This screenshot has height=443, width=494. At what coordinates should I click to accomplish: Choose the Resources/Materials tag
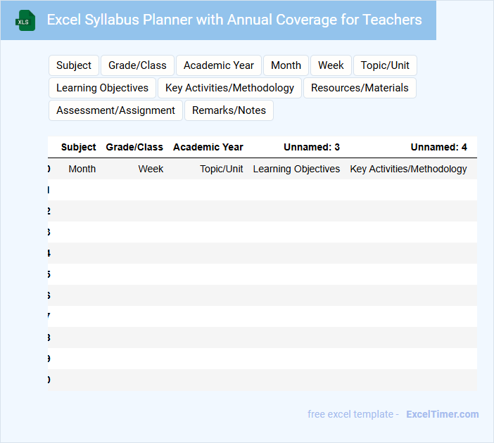tap(360, 88)
